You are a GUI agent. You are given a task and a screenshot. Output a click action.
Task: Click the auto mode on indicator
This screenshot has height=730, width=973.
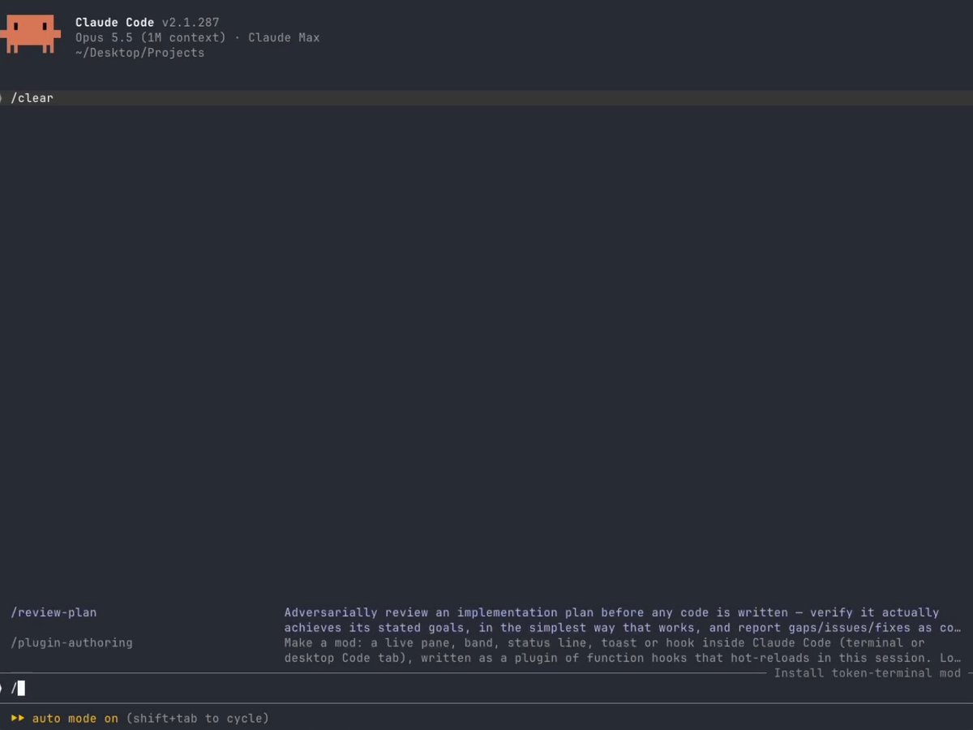point(75,719)
